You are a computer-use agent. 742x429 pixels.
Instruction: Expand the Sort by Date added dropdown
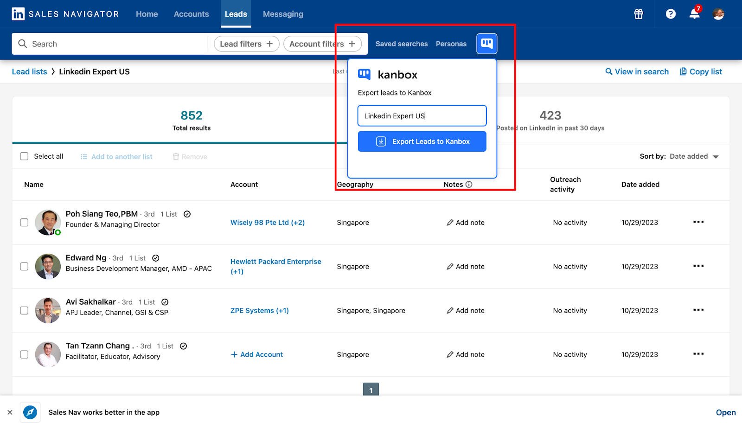coord(694,156)
